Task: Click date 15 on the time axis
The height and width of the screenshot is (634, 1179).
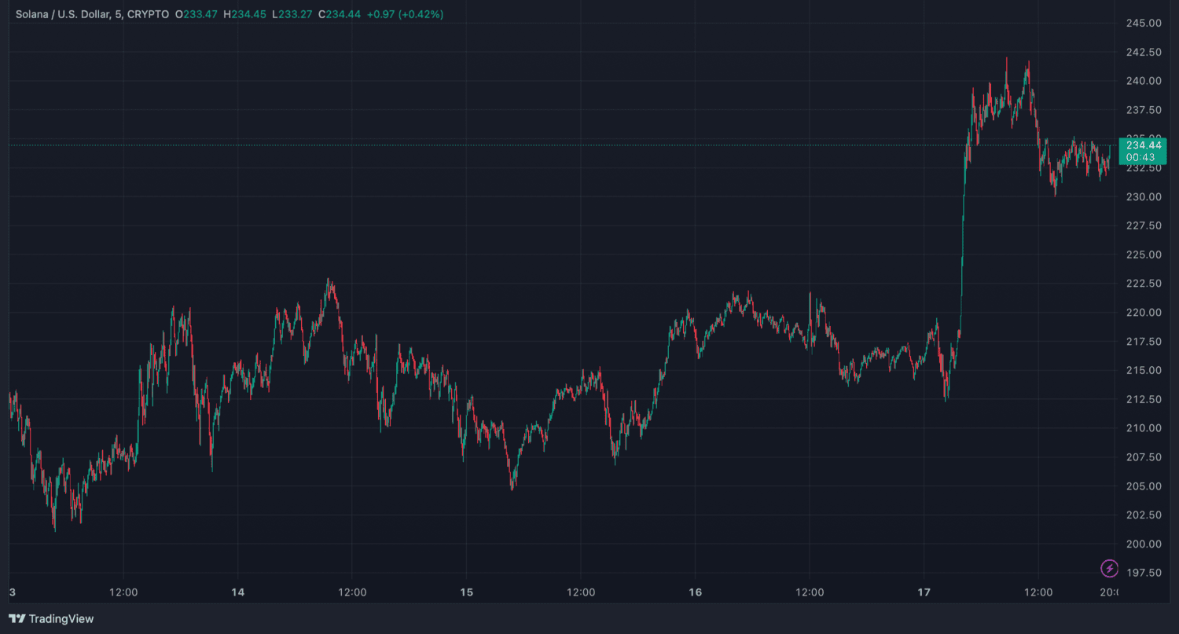Action: [x=467, y=592]
